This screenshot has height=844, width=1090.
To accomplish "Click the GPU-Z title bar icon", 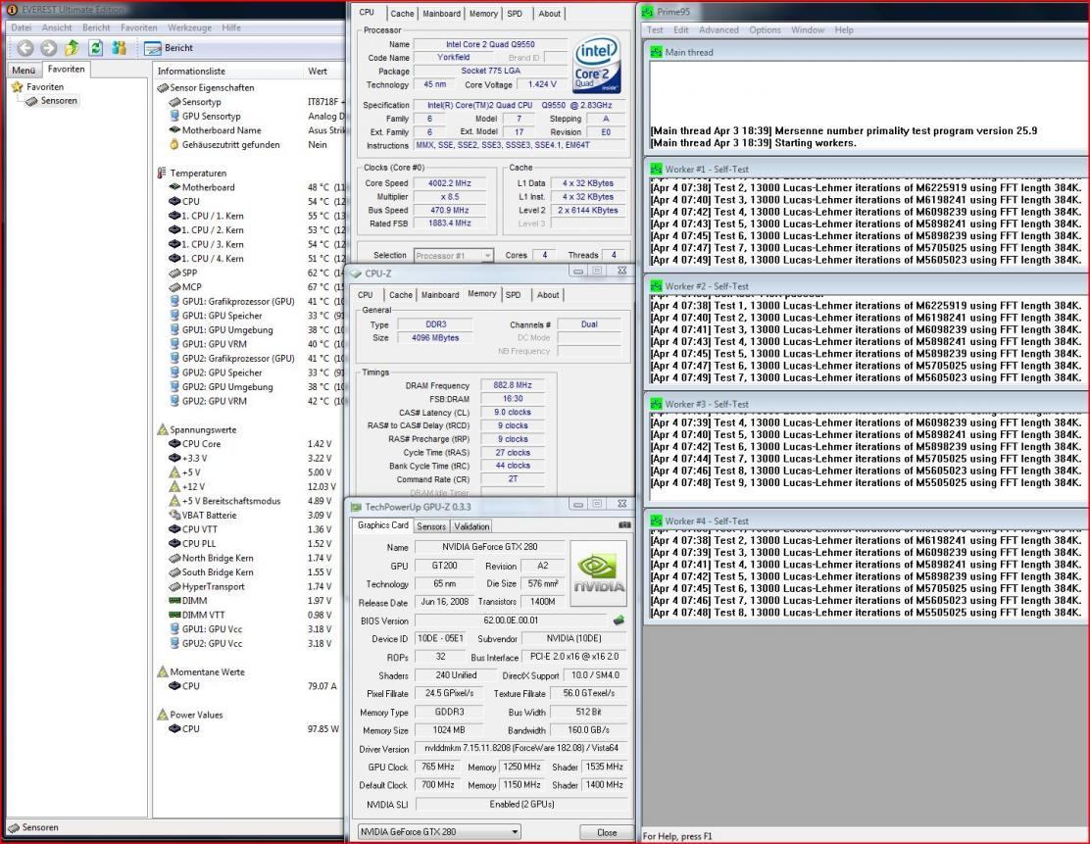I will (x=356, y=507).
